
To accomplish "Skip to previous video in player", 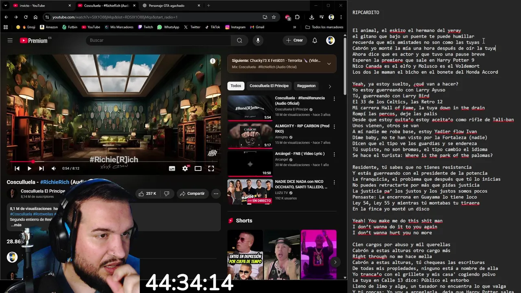I will point(17,168).
